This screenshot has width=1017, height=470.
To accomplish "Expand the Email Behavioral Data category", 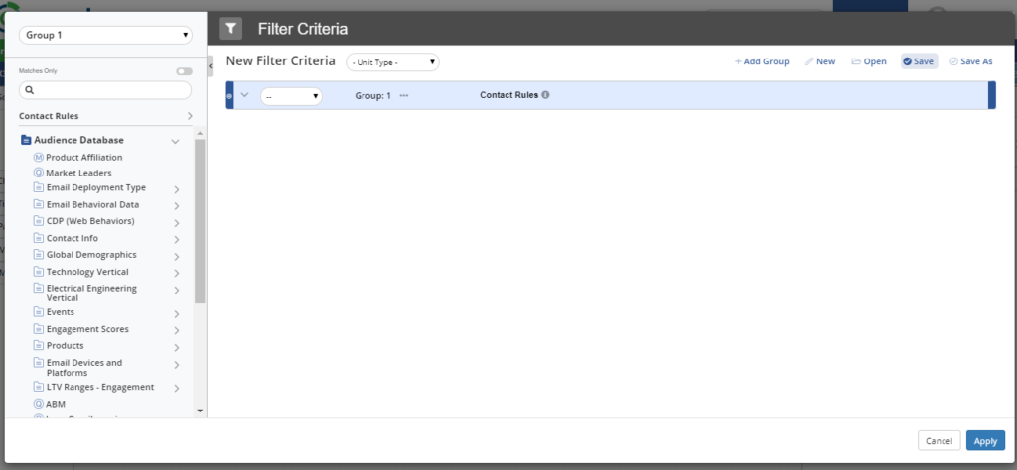I will (176, 206).
